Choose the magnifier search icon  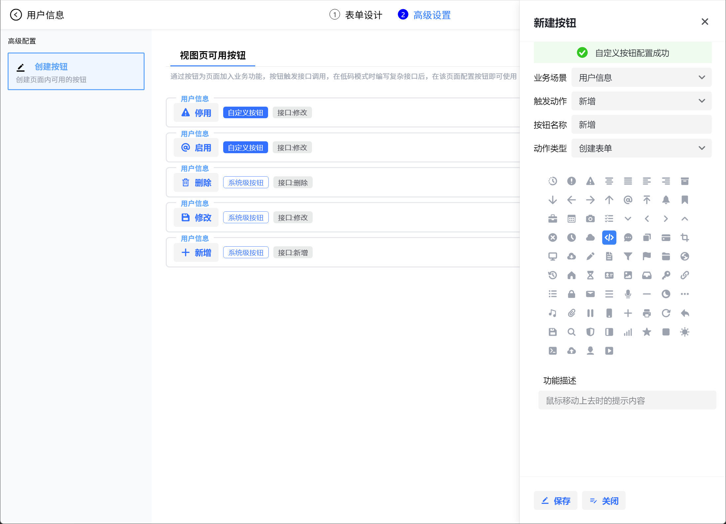tap(571, 332)
